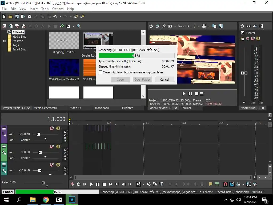Open Google Chrome from the Windows taskbar
273x205 pixels.
click(46, 200)
